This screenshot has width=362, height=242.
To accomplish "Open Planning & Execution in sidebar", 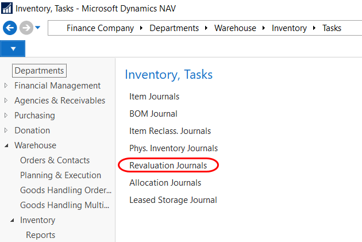I will click(60, 175).
